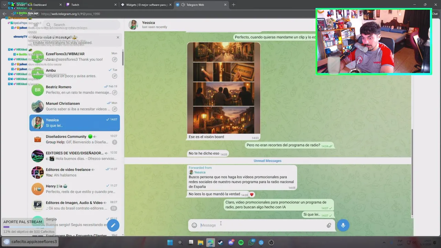
Task: Click the small Yessica avatar in forwarded message
Action: 191,172
